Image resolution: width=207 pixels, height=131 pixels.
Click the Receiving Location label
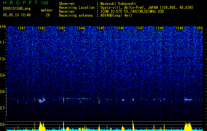pos(77,8)
